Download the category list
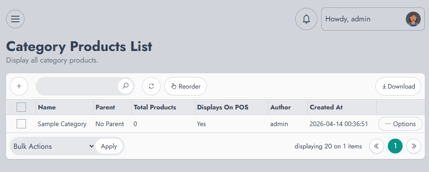This screenshot has width=429, height=172. 398,86
